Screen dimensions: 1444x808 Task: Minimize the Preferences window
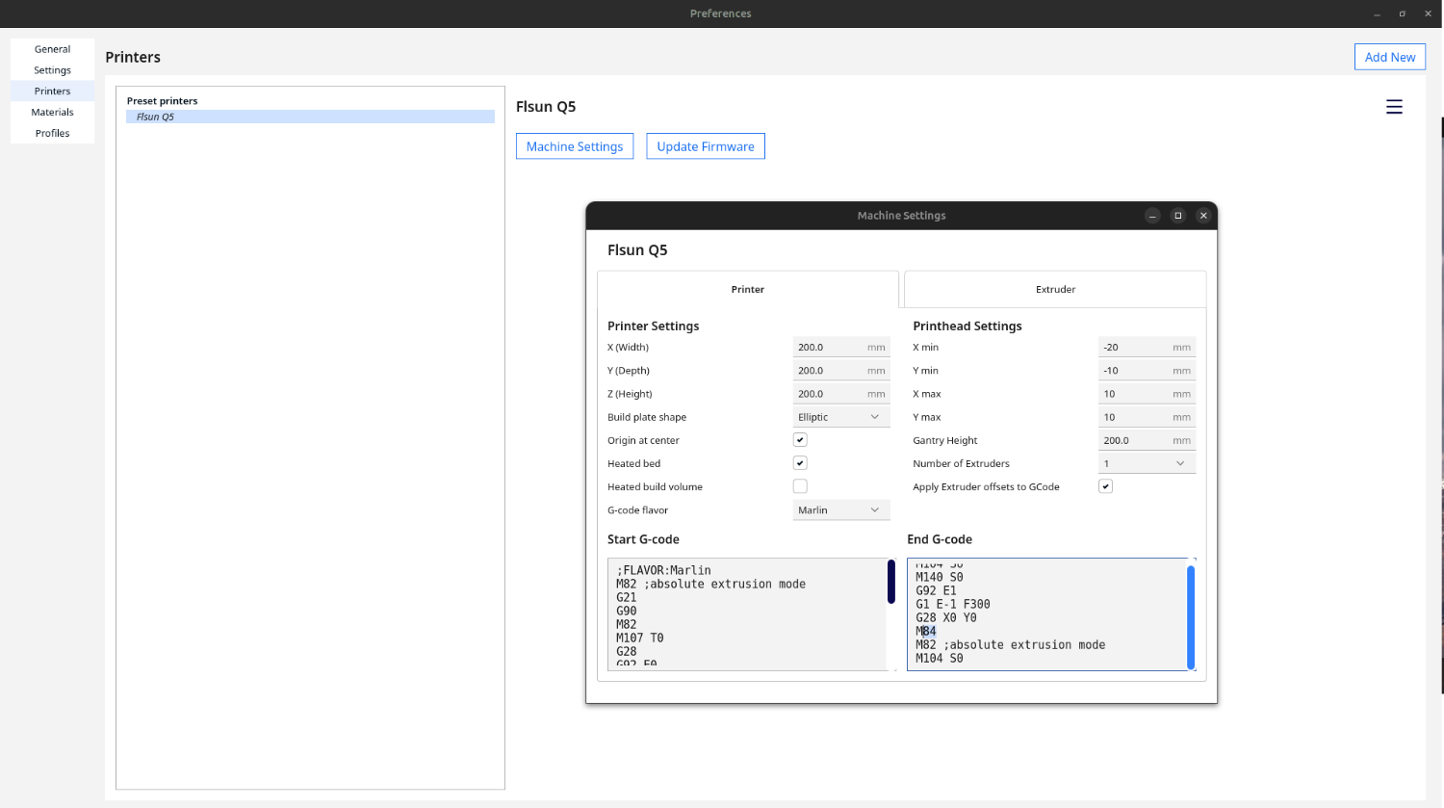pyautogui.click(x=1378, y=13)
